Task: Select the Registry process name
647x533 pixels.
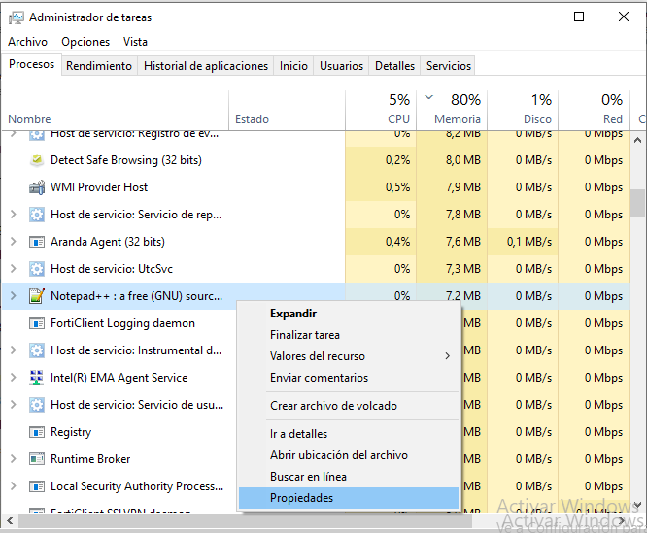Action: click(71, 432)
